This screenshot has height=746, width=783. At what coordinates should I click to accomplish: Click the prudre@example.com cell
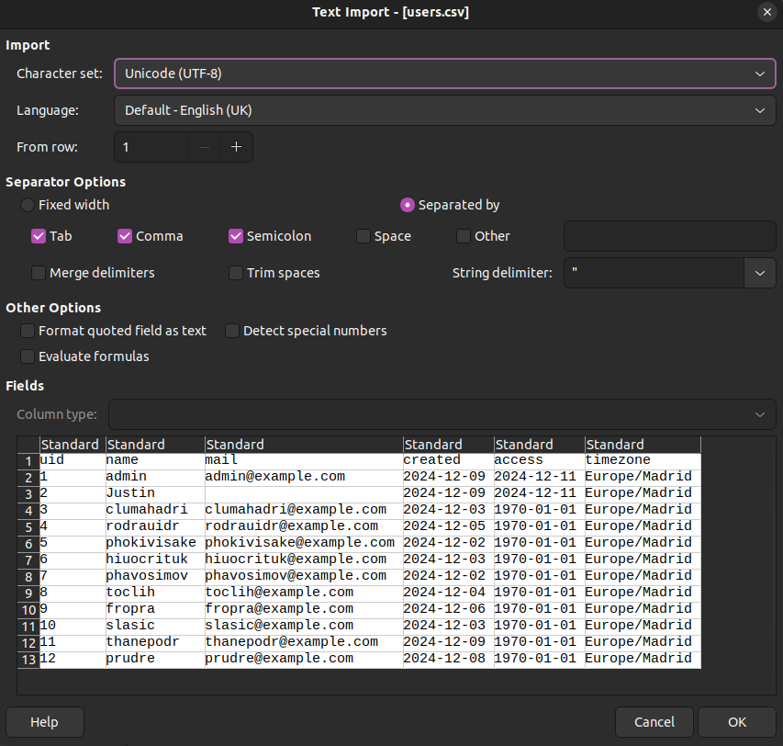(x=304, y=659)
